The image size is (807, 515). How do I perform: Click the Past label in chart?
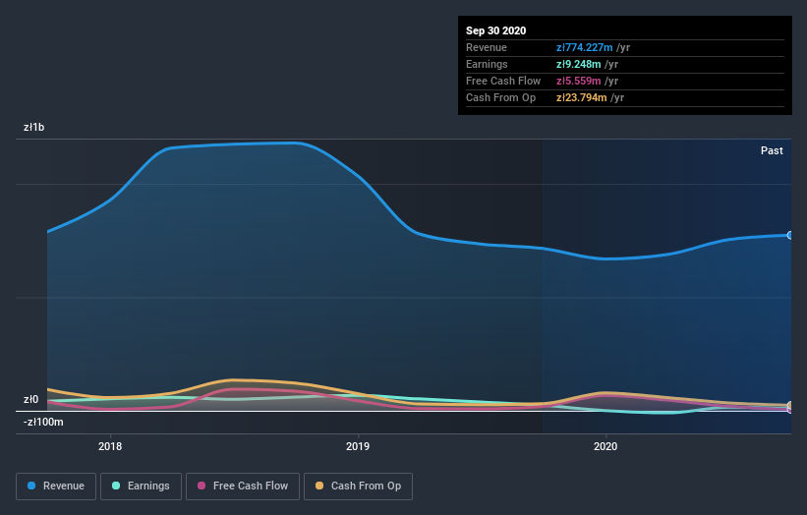[x=772, y=150]
